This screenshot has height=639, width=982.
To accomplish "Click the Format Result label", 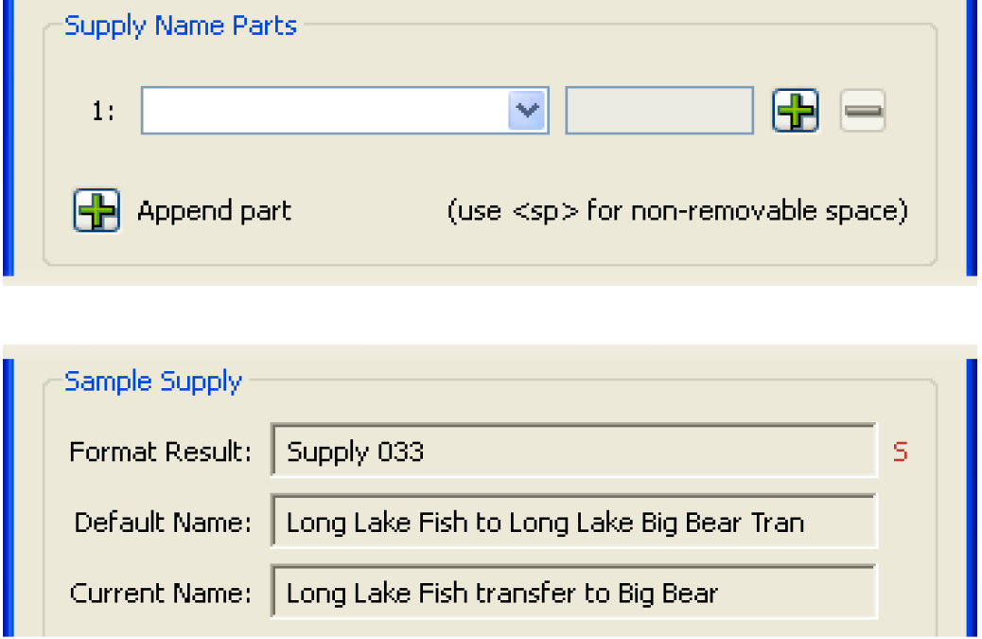I will tap(160, 452).
